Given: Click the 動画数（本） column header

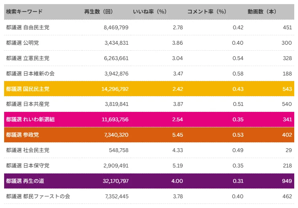Looking at the screenshot, I should pyautogui.click(x=262, y=12).
